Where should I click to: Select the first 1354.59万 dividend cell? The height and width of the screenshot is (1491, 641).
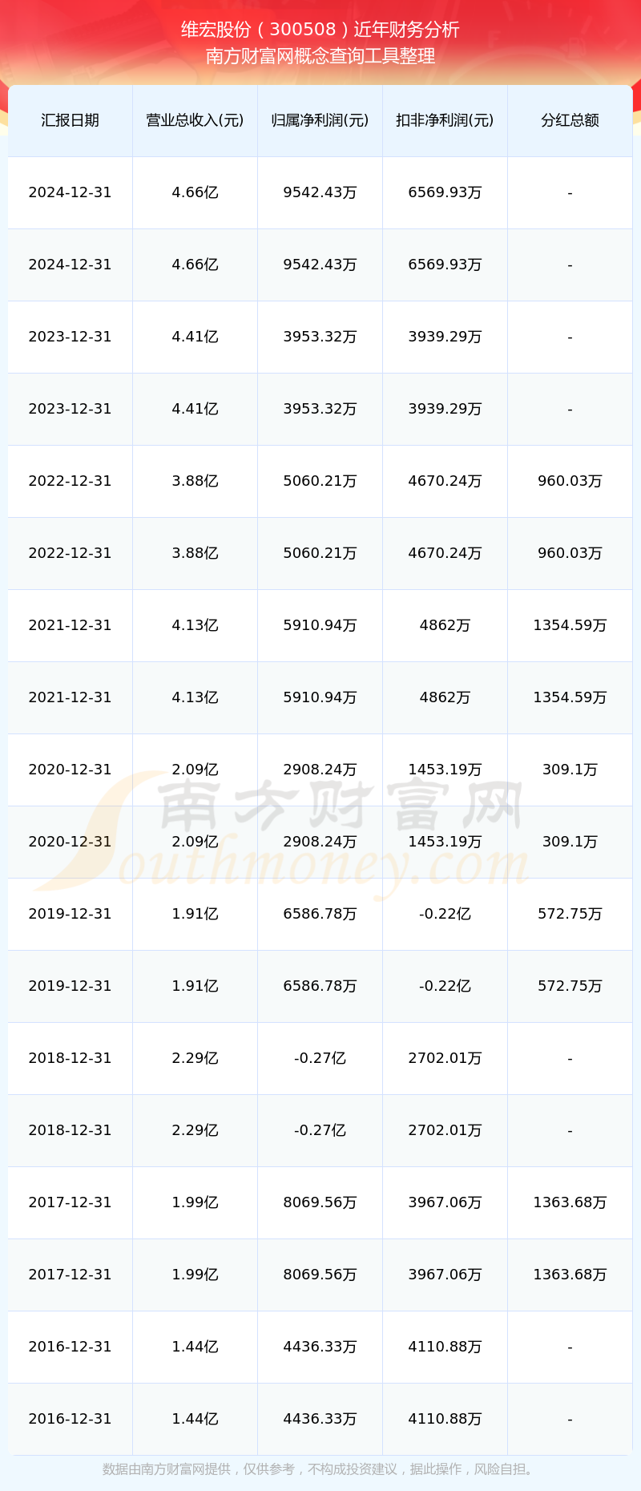click(x=570, y=625)
